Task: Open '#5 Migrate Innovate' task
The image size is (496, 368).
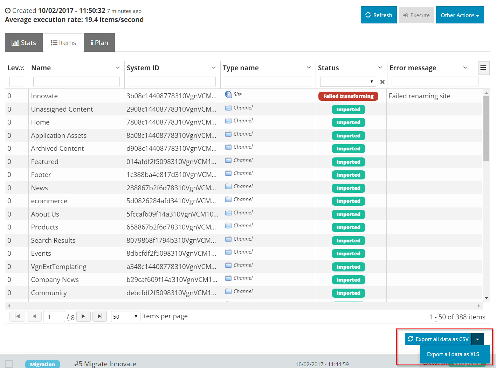Action: coord(105,364)
